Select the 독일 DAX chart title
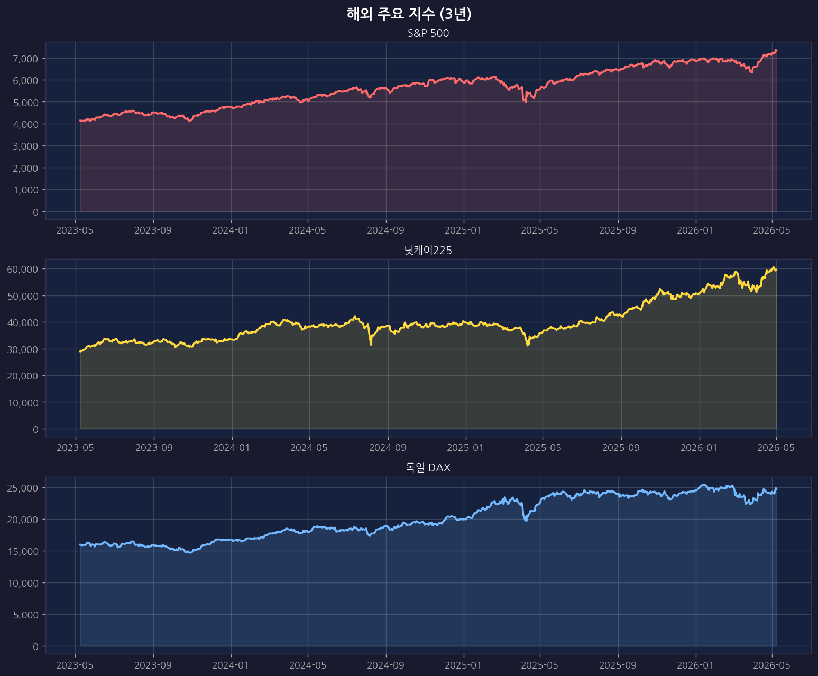 click(x=428, y=468)
